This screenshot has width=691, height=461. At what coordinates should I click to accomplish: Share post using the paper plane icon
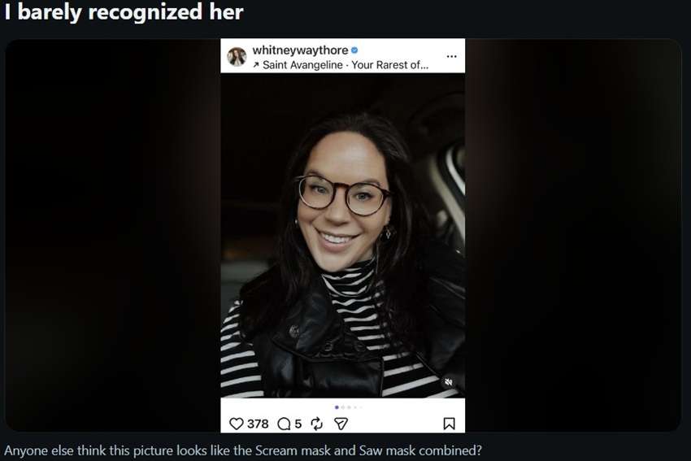pos(341,424)
